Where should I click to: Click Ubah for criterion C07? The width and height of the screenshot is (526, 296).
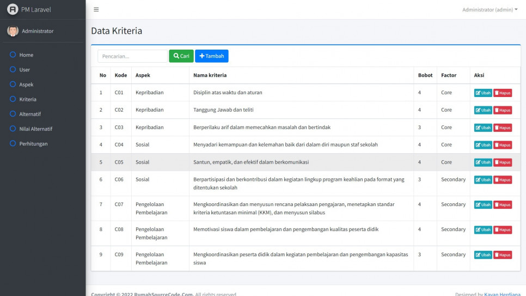tap(483, 204)
